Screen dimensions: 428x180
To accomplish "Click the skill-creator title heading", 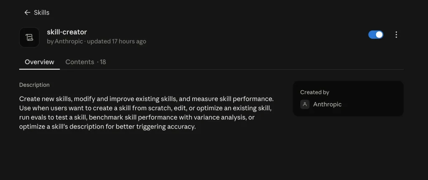I will point(67,32).
